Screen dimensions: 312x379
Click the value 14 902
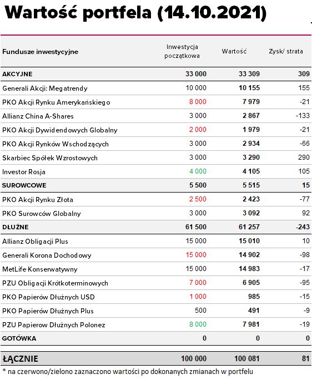[249, 255]
